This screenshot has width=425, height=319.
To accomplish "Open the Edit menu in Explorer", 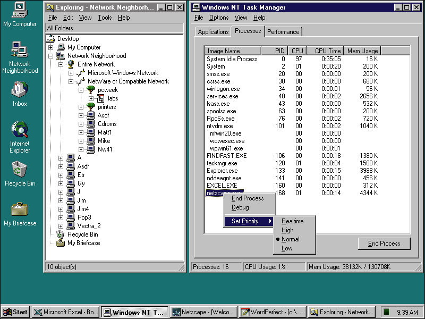I will click(68, 18).
